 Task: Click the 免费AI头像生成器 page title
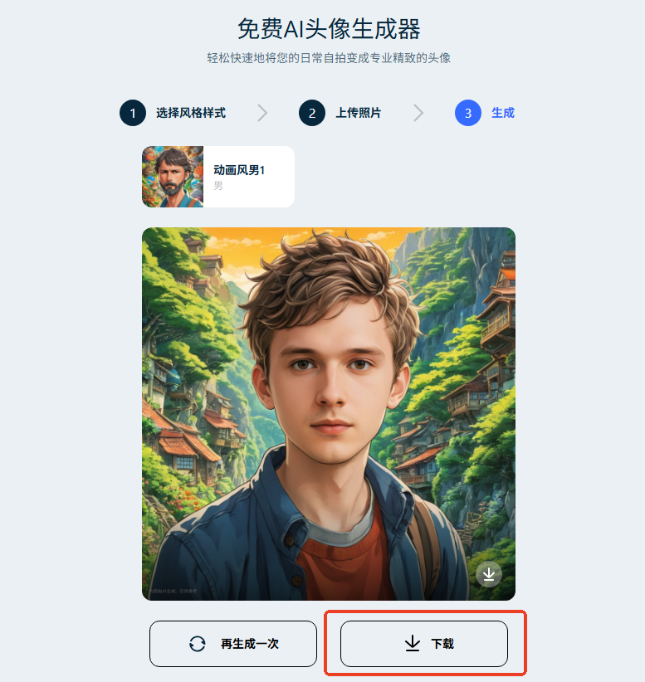329,29
